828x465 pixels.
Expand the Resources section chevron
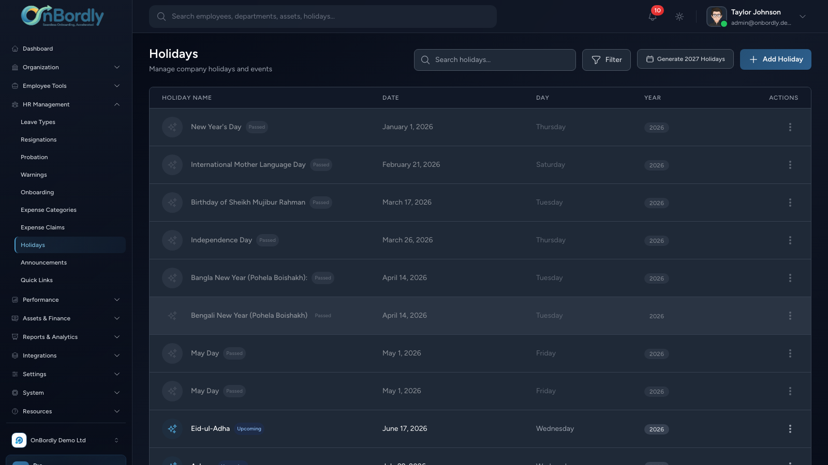[117, 411]
